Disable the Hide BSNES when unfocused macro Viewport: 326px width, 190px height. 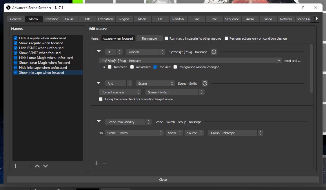pos(15,48)
